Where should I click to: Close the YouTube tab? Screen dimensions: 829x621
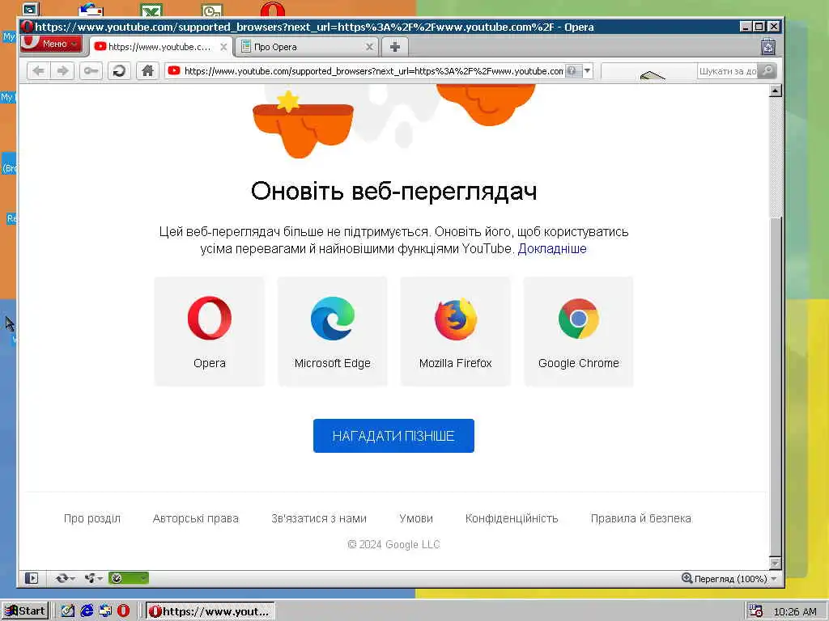tap(223, 47)
